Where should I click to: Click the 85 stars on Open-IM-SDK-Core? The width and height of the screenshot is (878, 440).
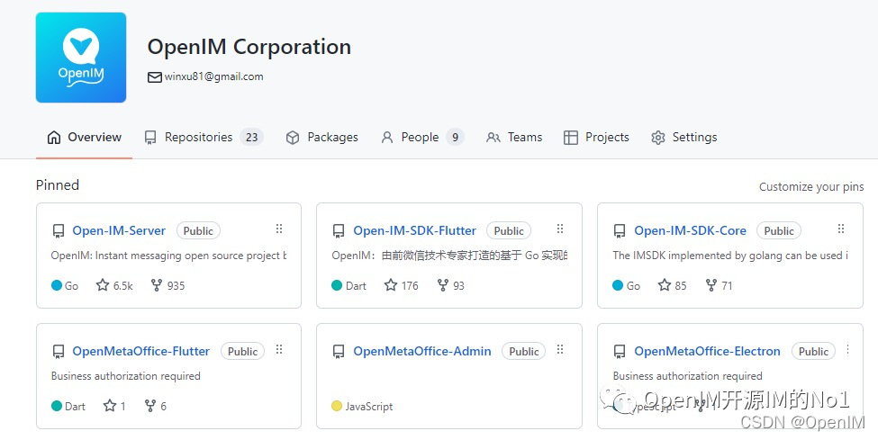click(673, 285)
